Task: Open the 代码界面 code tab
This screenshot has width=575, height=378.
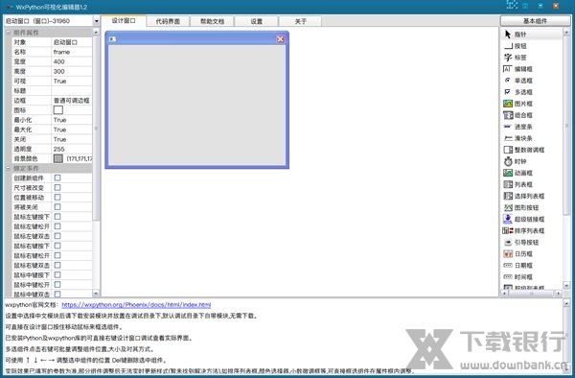Action: click(x=168, y=21)
